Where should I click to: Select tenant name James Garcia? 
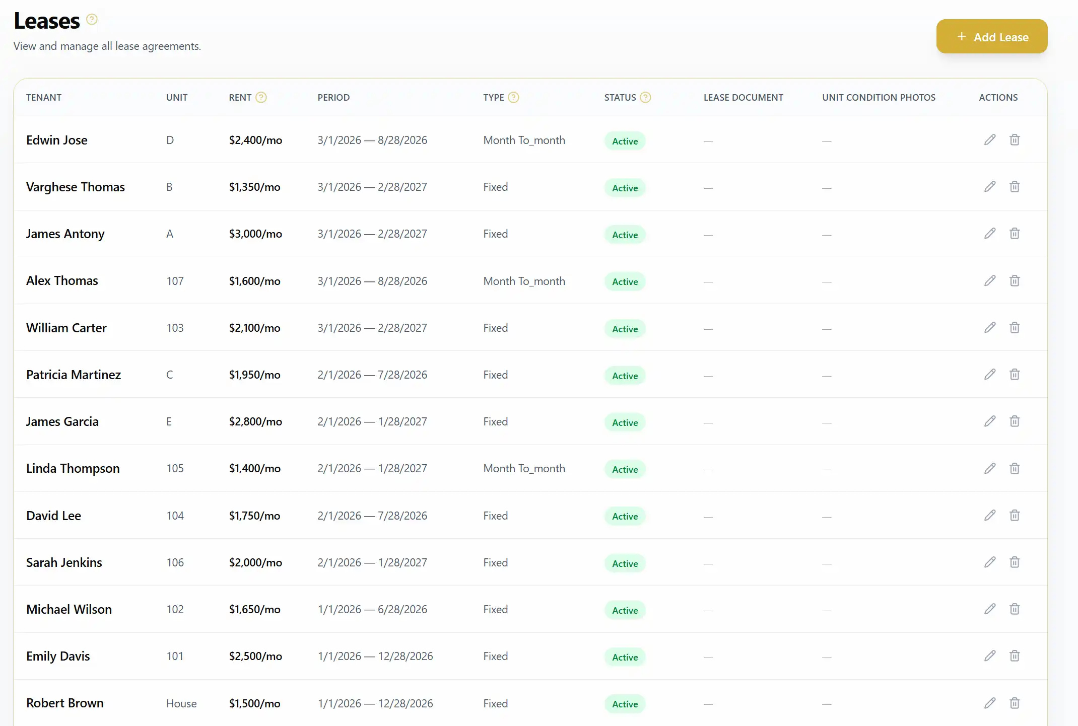coord(62,421)
